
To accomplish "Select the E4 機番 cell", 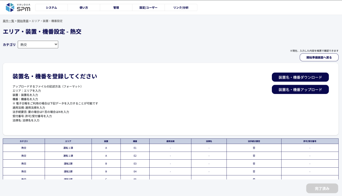I will [x=135, y=171].
